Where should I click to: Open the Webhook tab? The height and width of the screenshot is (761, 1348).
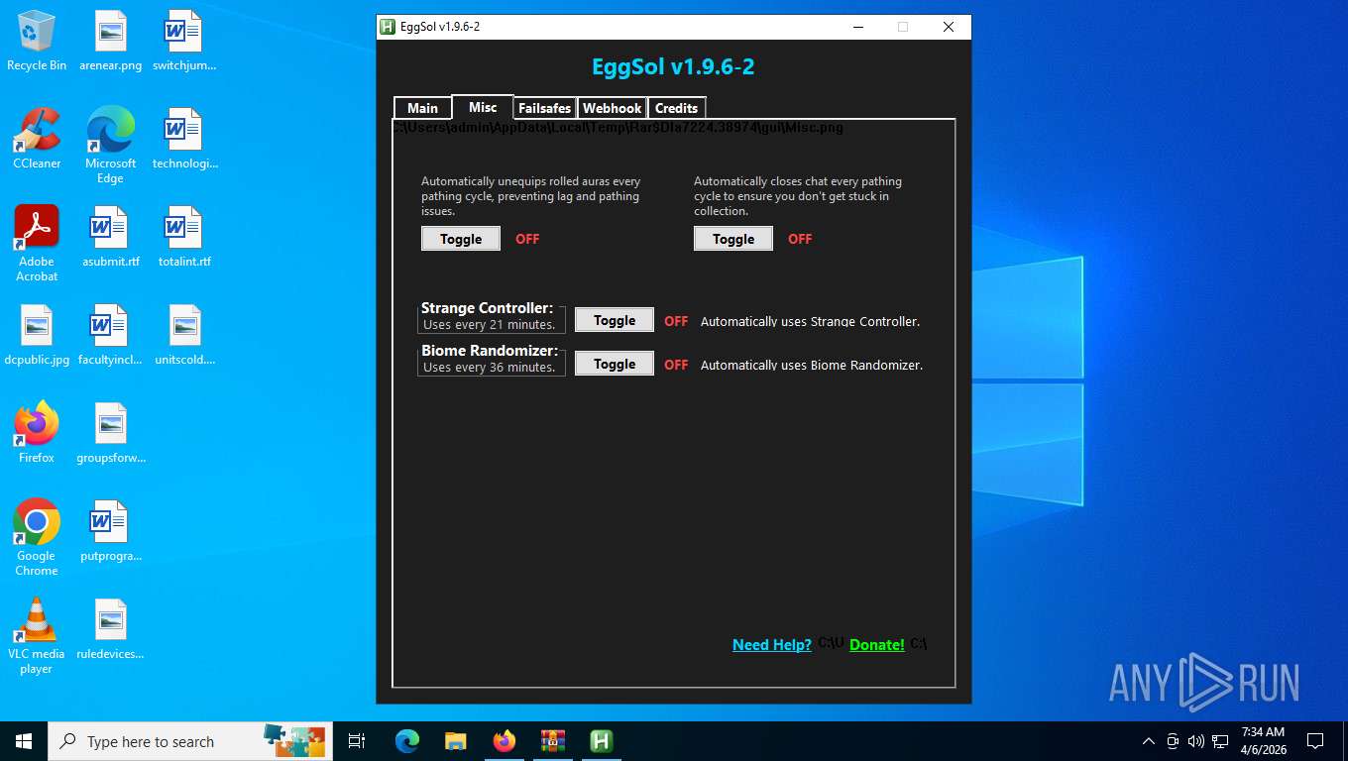(612, 108)
